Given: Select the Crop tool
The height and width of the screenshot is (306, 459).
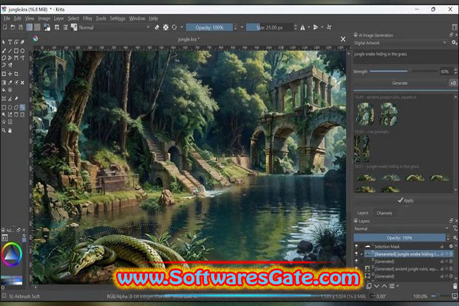Looking at the screenshot, I should pyautogui.click(x=16, y=74).
